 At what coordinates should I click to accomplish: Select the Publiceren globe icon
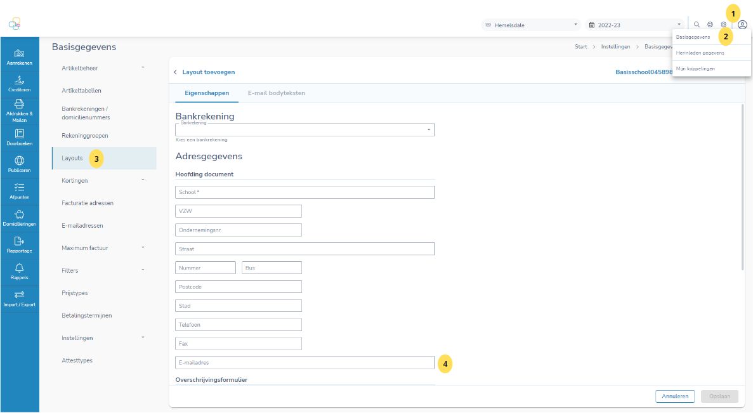(20, 164)
